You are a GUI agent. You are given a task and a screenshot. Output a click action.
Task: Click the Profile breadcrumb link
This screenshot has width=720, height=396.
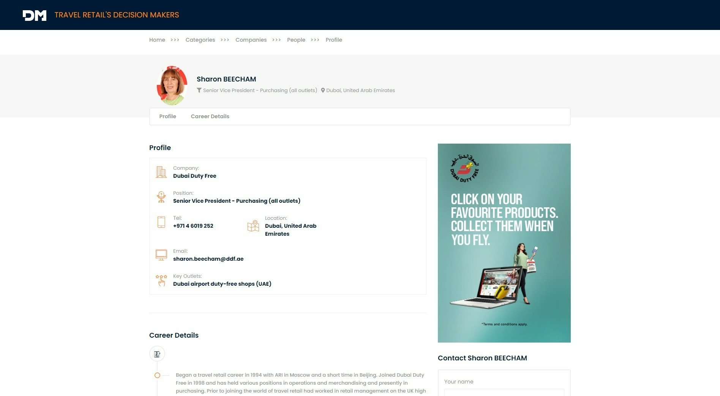(x=334, y=40)
